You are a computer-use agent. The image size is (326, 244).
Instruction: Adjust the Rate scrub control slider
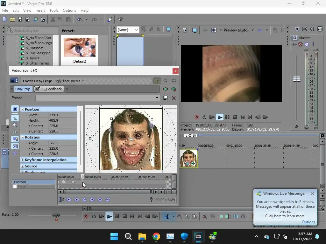pos(56,216)
